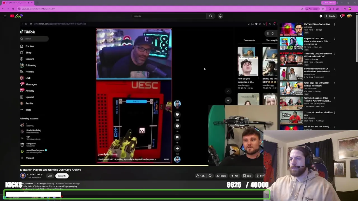Bookmark the TikTok video
The width and height of the screenshot is (358, 201).
point(177,137)
